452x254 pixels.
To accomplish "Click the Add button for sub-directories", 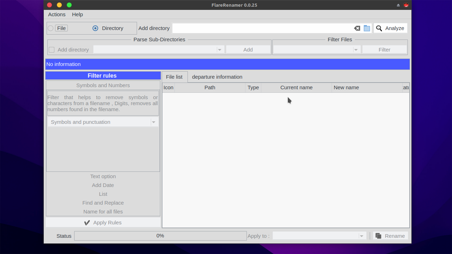I will click(248, 50).
